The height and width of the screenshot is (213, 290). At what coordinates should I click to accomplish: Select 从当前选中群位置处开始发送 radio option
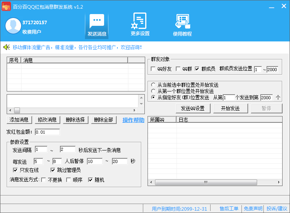point(153,85)
